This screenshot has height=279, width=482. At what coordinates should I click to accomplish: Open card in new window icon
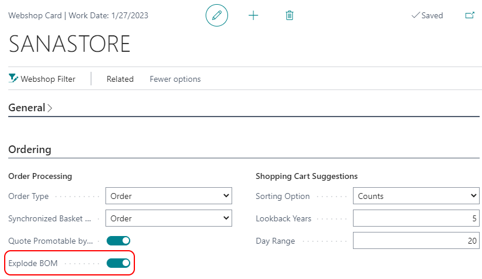(470, 15)
